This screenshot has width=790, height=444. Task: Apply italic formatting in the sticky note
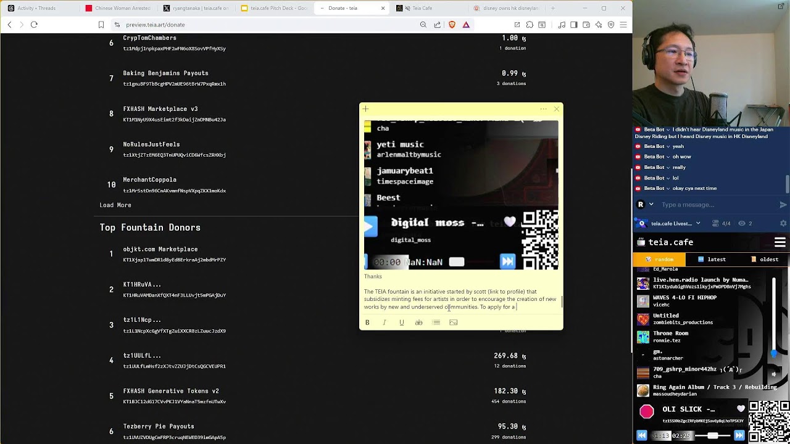tap(385, 323)
